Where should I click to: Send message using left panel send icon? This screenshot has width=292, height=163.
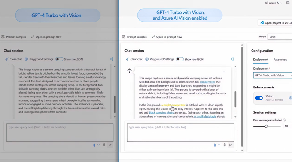[110, 145]
